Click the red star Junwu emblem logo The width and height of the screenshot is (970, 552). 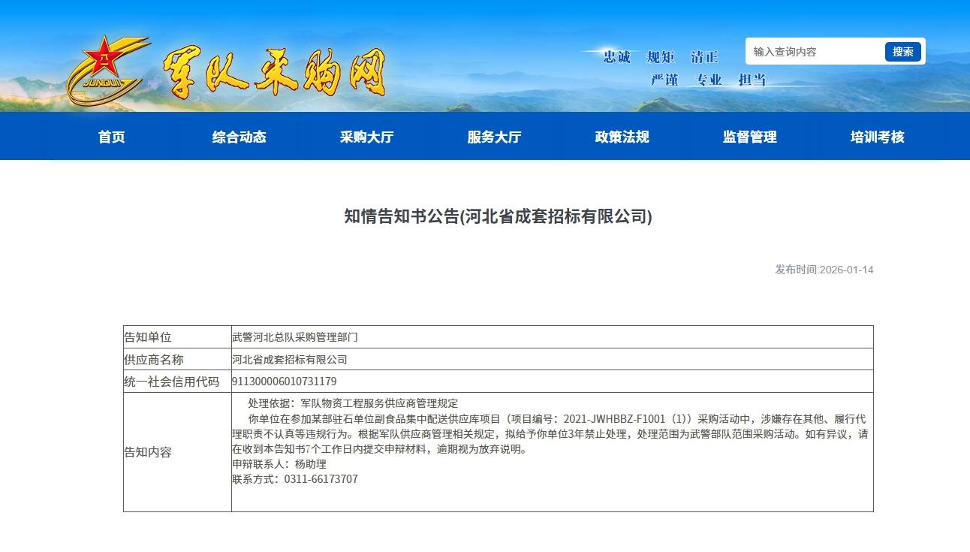[105, 69]
